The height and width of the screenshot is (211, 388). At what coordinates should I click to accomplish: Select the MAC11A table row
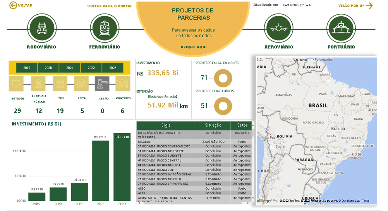point(194,142)
